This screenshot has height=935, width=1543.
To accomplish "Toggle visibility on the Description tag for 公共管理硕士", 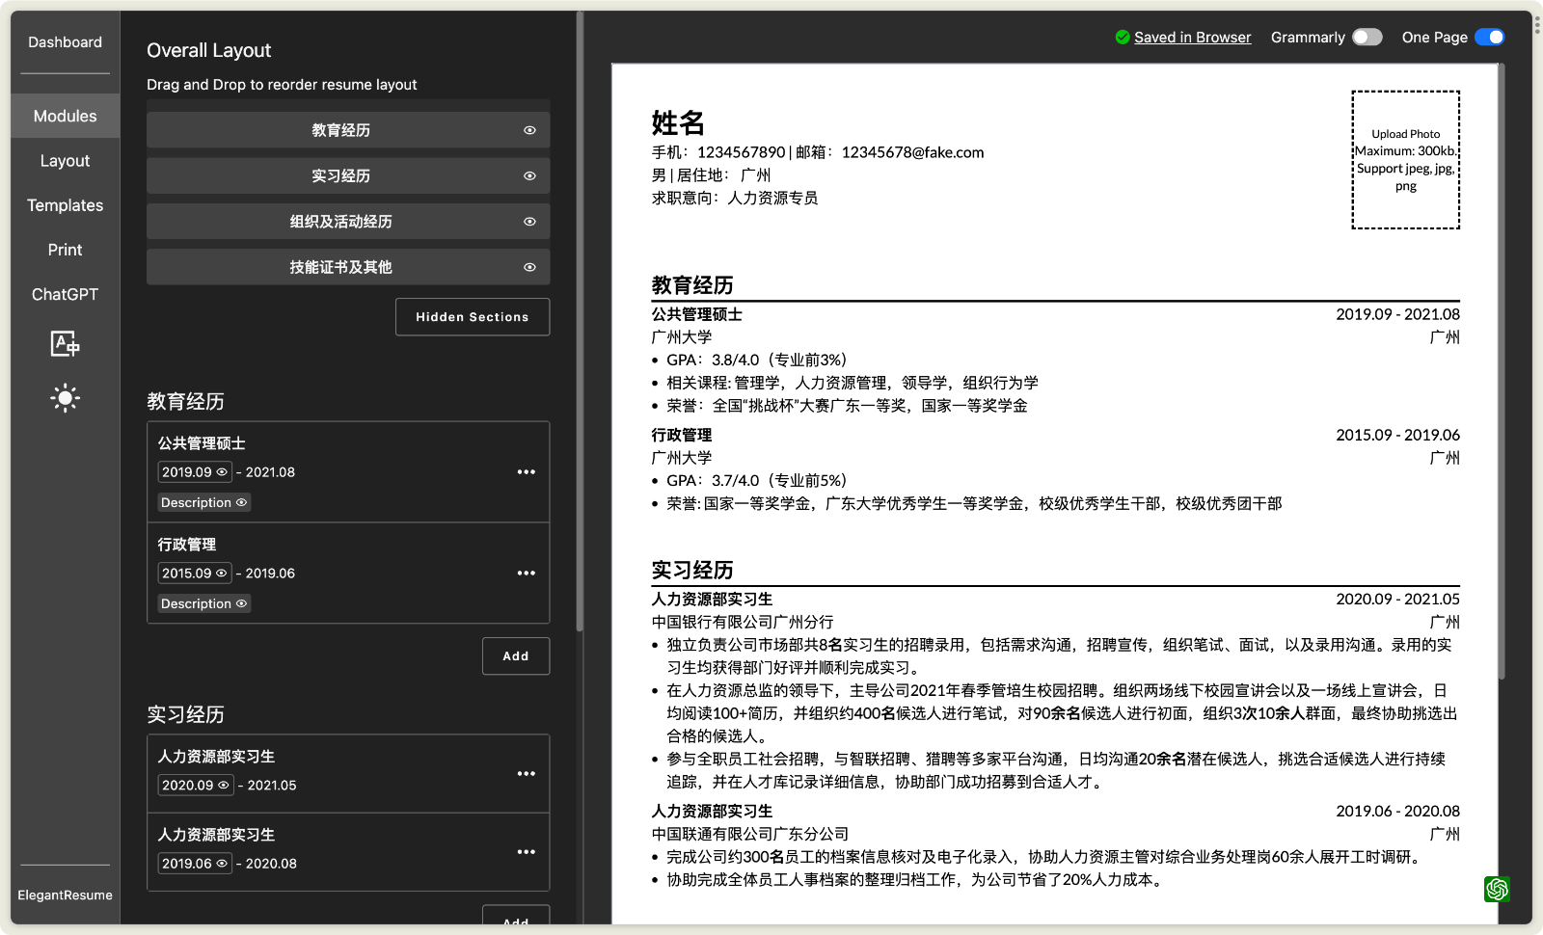I will pyautogui.click(x=241, y=502).
